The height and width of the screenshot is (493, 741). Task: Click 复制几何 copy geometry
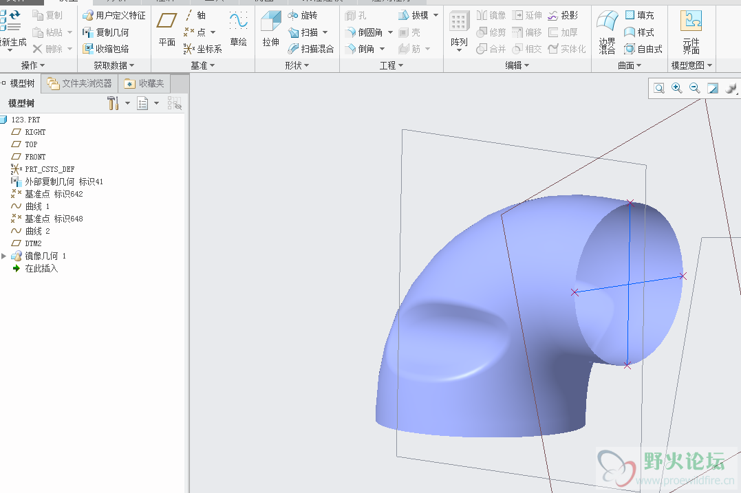106,32
